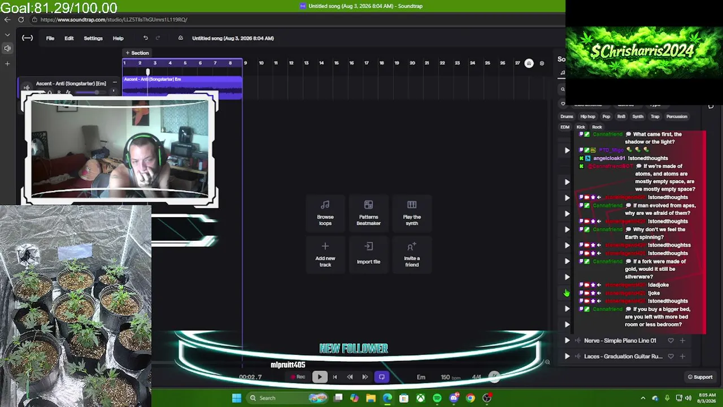Favorite Nerve - Simple Piano Line 01
Viewport: 723px width, 407px height.
click(x=670, y=341)
